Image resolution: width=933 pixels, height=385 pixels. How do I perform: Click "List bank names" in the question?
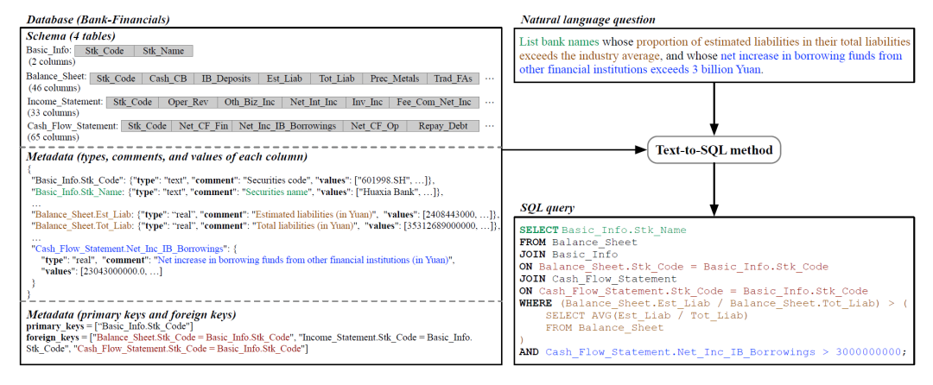[559, 42]
